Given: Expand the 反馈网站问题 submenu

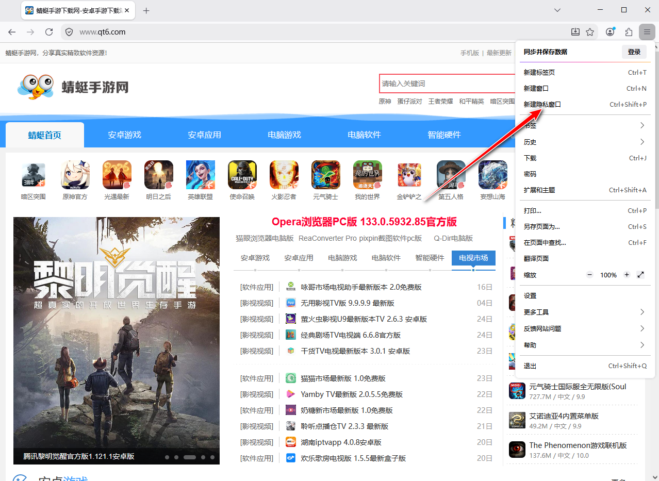Looking at the screenshot, I should click(585, 328).
